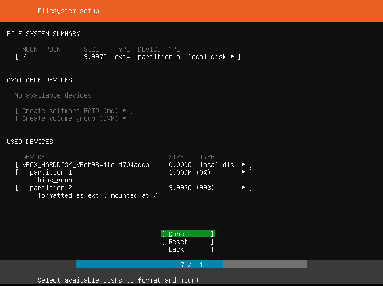This screenshot has width=383, height=286.
Task: Click 'AVAILABLE DEVICES' heading
Action: click(40, 80)
